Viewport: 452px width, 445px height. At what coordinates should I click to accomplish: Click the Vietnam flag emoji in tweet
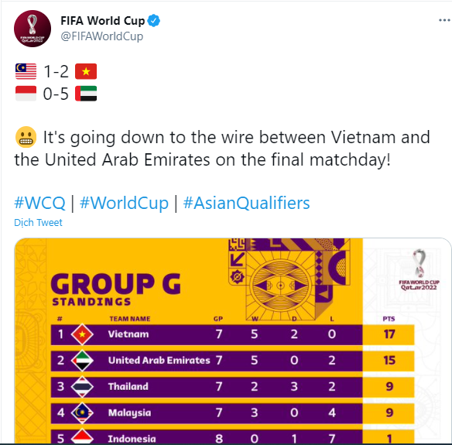(x=86, y=71)
